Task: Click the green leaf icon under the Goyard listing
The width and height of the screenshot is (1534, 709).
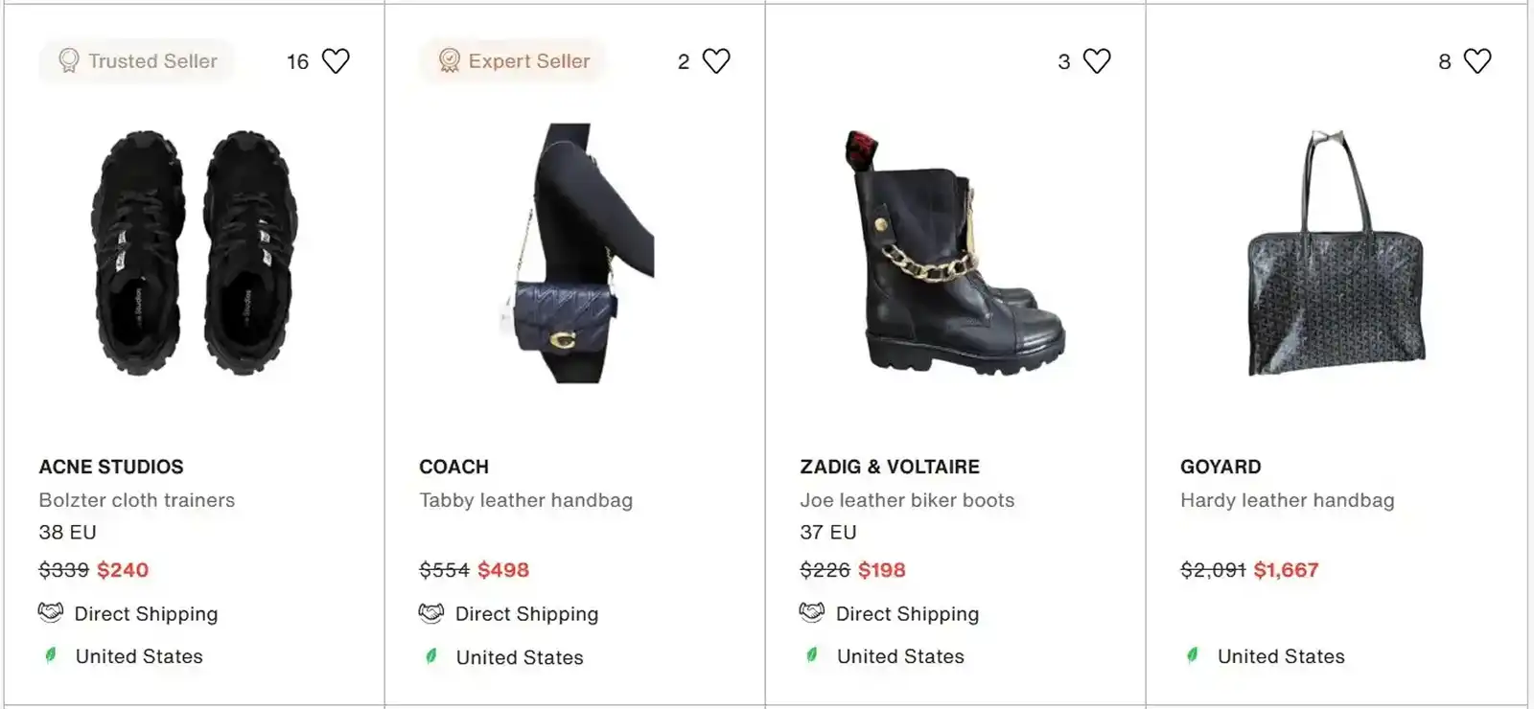Action: pyautogui.click(x=1193, y=655)
